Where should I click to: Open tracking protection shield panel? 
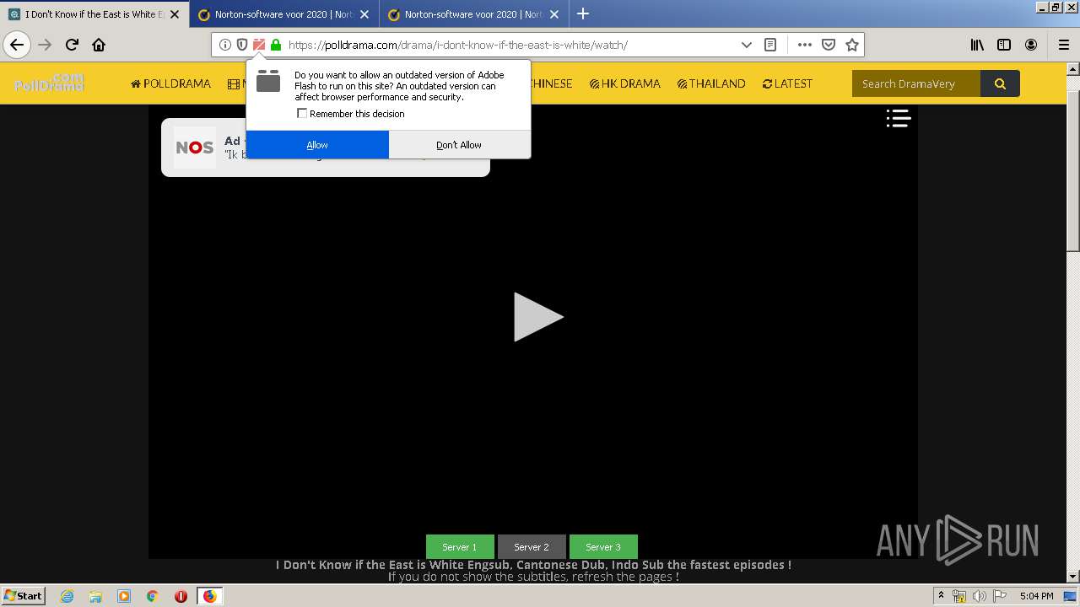[x=242, y=45]
